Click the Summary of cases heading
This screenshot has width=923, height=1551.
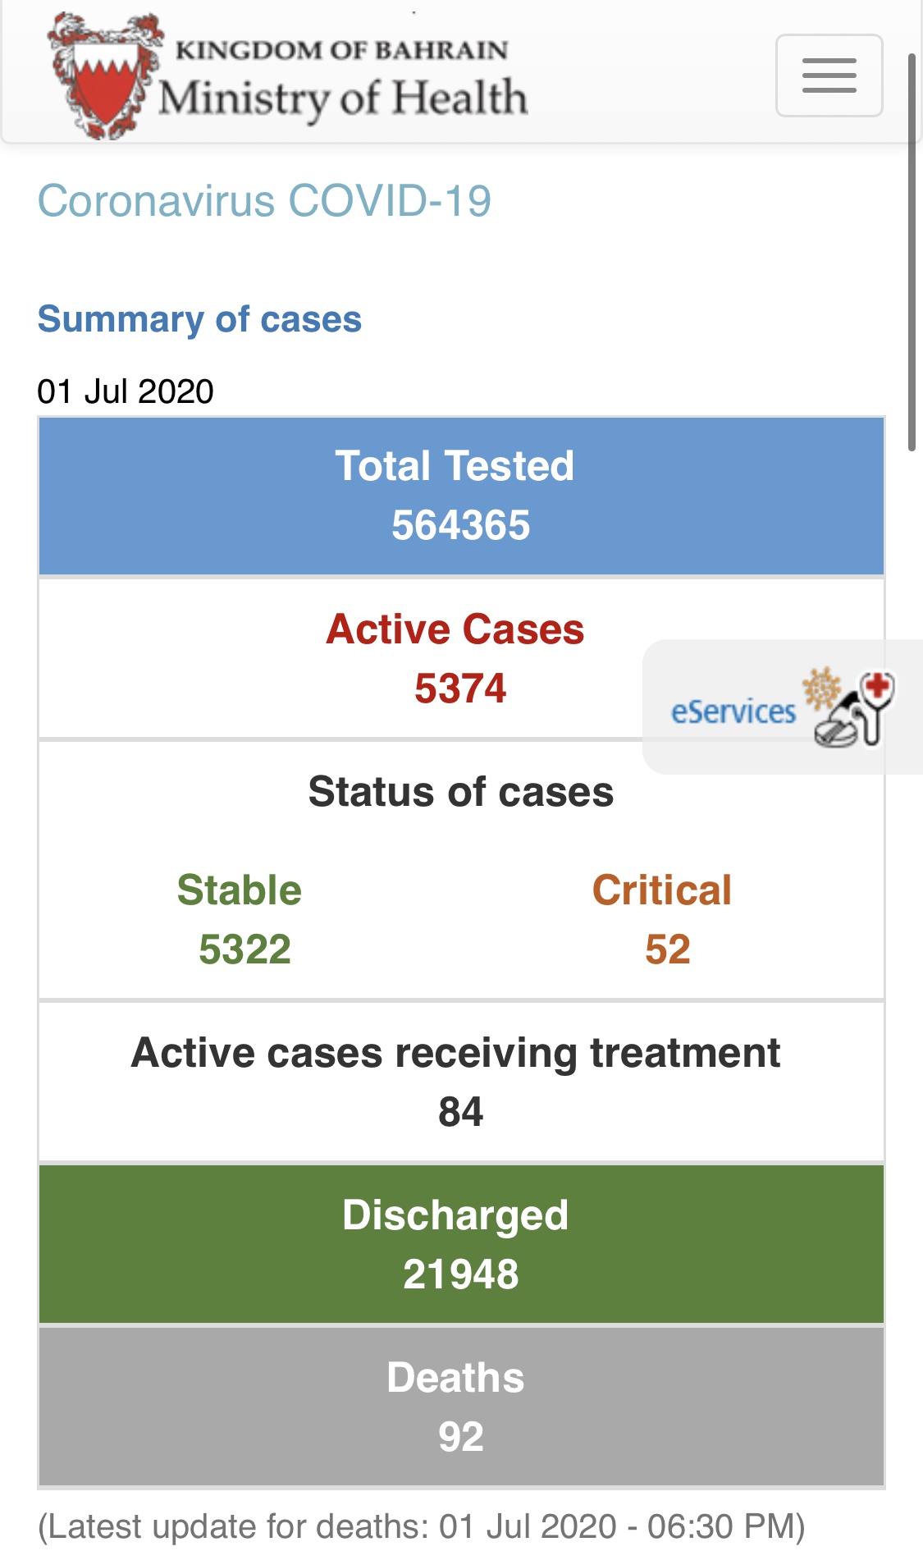pyautogui.click(x=199, y=319)
